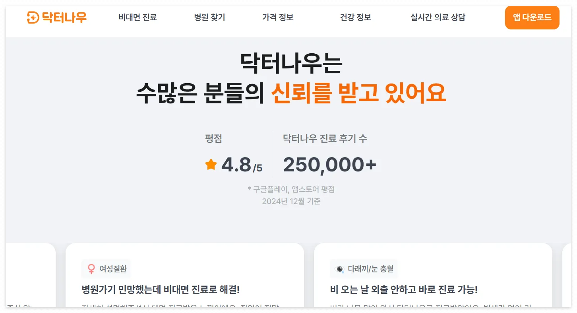Click the eye icon on 다래끼/눈 충혈 badge
This screenshot has height=313, width=577.
[339, 269]
